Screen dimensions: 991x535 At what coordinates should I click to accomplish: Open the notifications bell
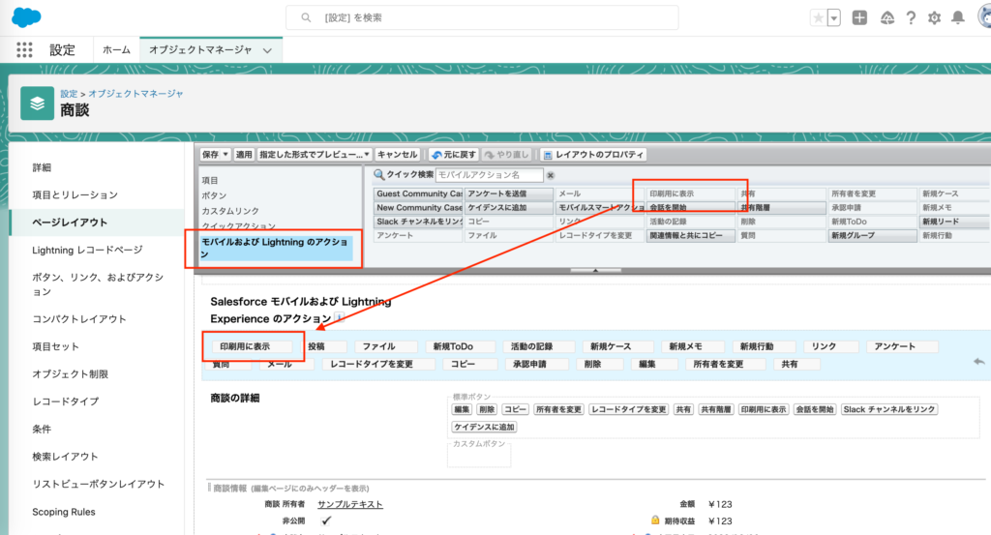958,18
